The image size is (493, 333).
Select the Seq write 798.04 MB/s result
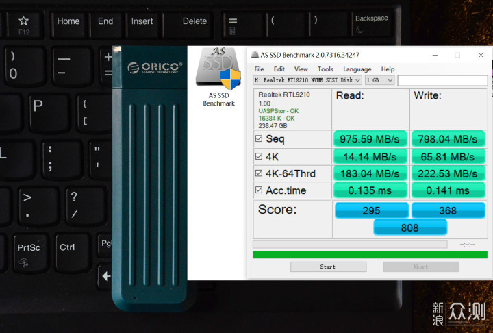click(448, 139)
